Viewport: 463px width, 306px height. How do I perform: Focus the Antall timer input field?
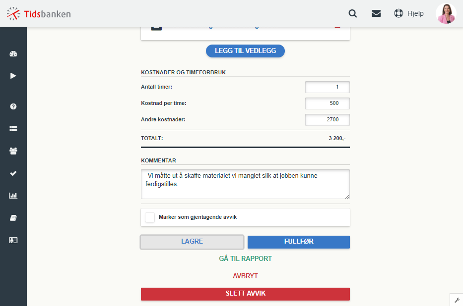(x=328, y=87)
